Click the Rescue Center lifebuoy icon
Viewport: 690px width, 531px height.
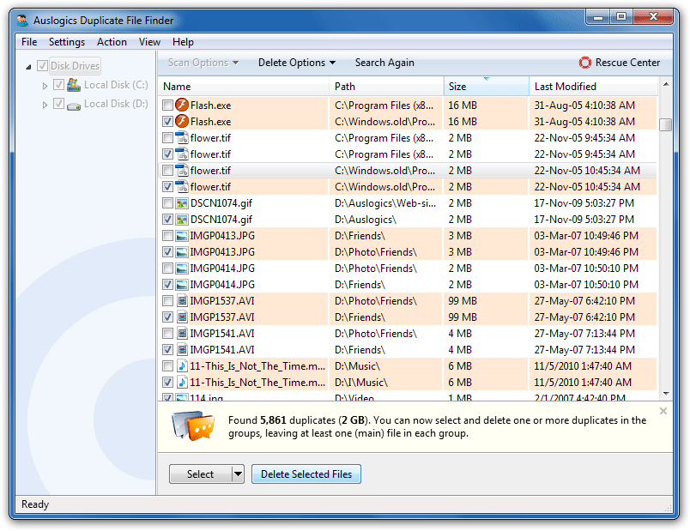[584, 63]
